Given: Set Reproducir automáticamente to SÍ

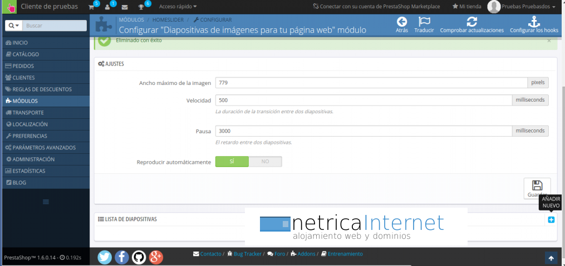Looking at the screenshot, I should [232, 162].
